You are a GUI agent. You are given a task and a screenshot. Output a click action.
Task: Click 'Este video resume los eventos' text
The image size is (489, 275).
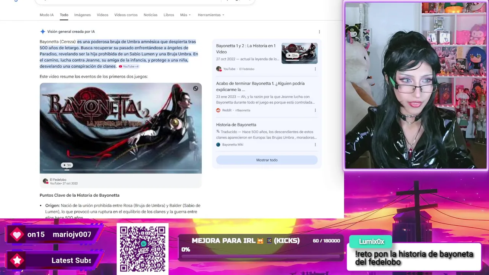(94, 77)
